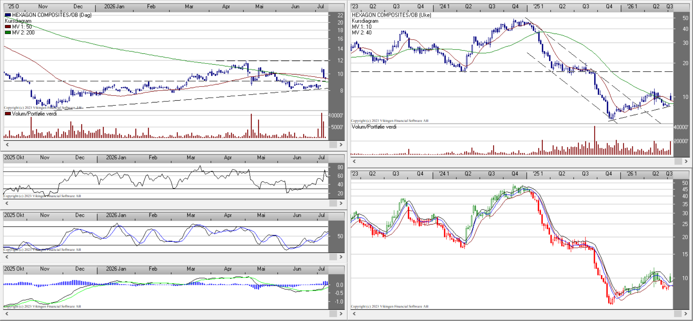Click the 10000' volume axis value
Viewport: 693px width, 321px height.
coord(336,115)
